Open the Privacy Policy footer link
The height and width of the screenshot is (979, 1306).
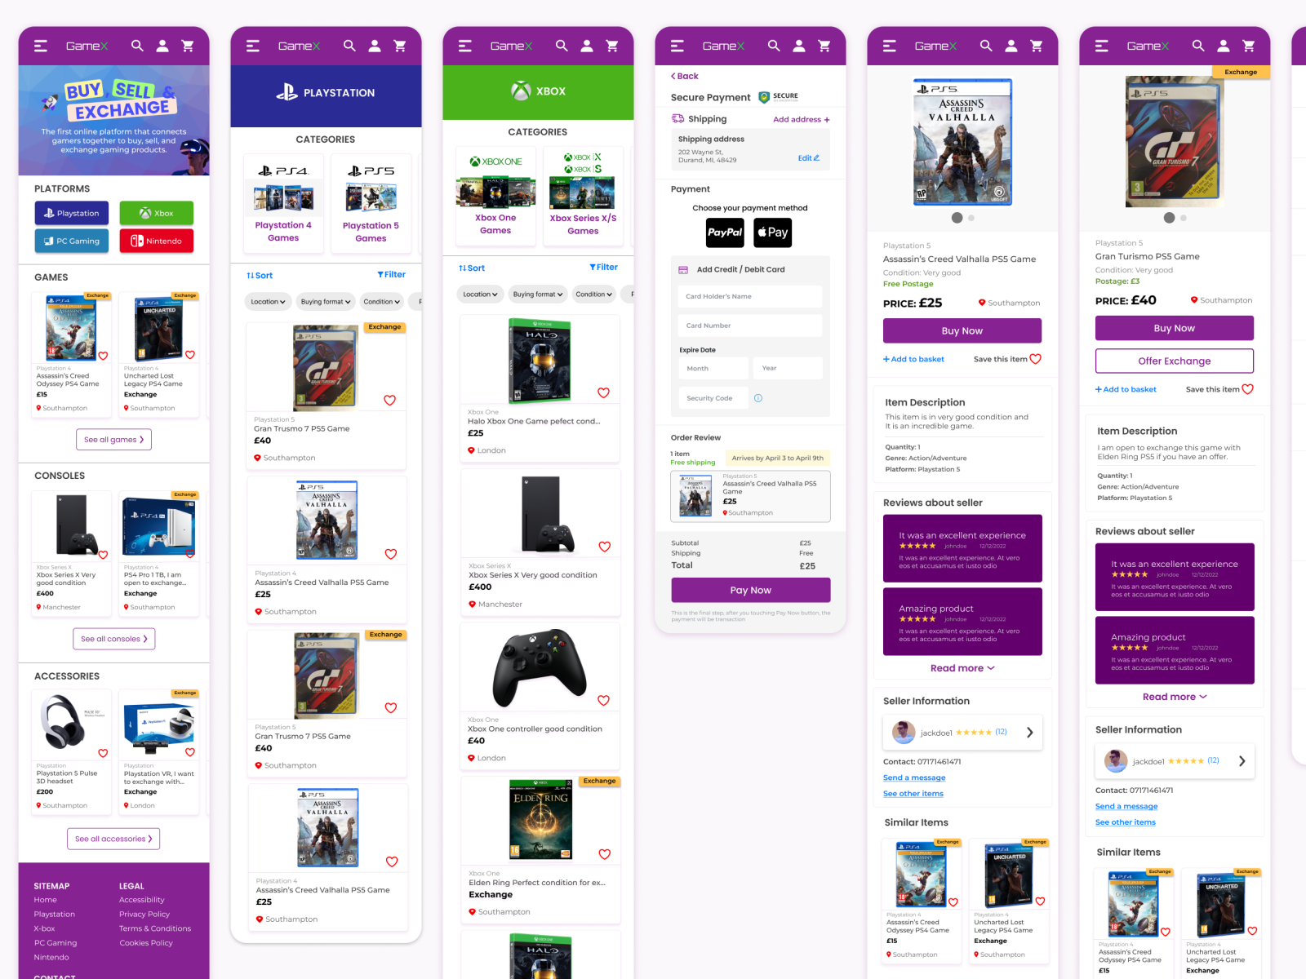coord(144,914)
